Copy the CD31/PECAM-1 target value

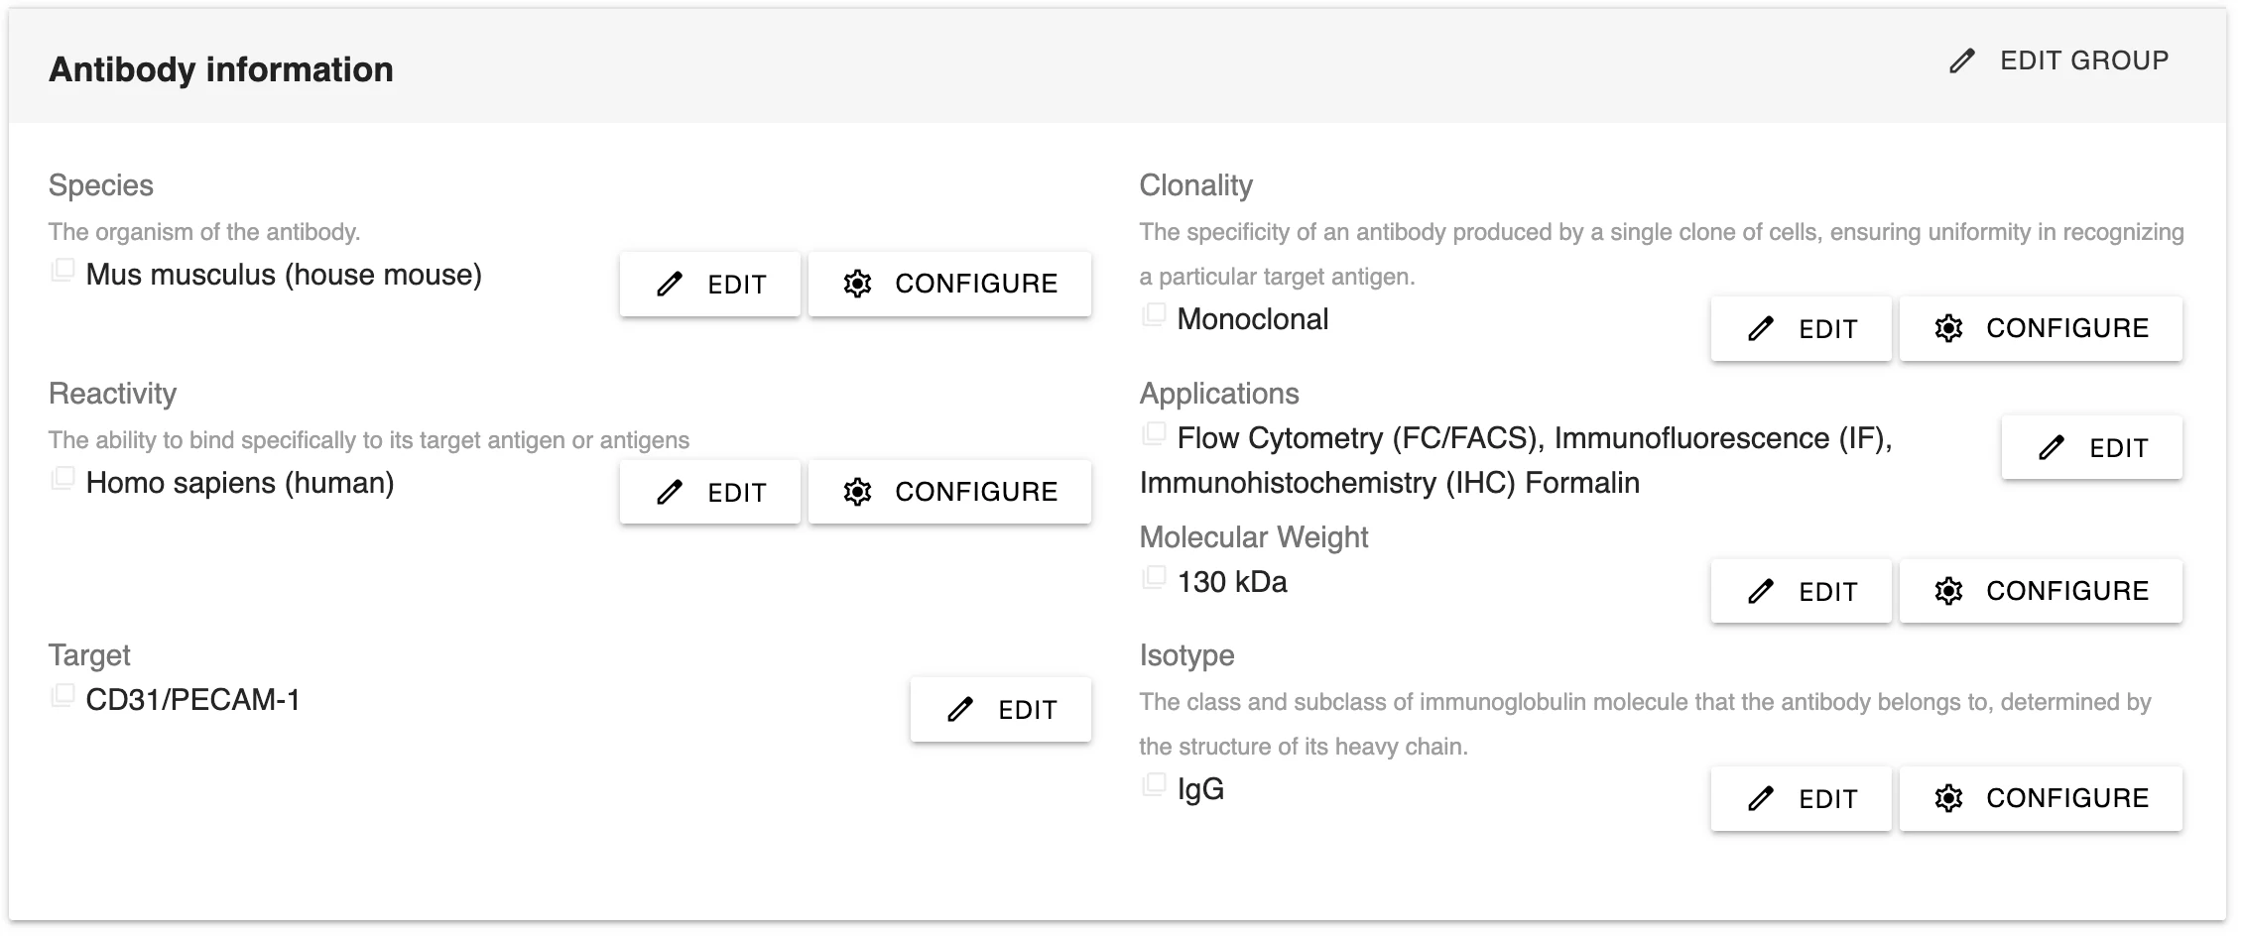[62, 696]
